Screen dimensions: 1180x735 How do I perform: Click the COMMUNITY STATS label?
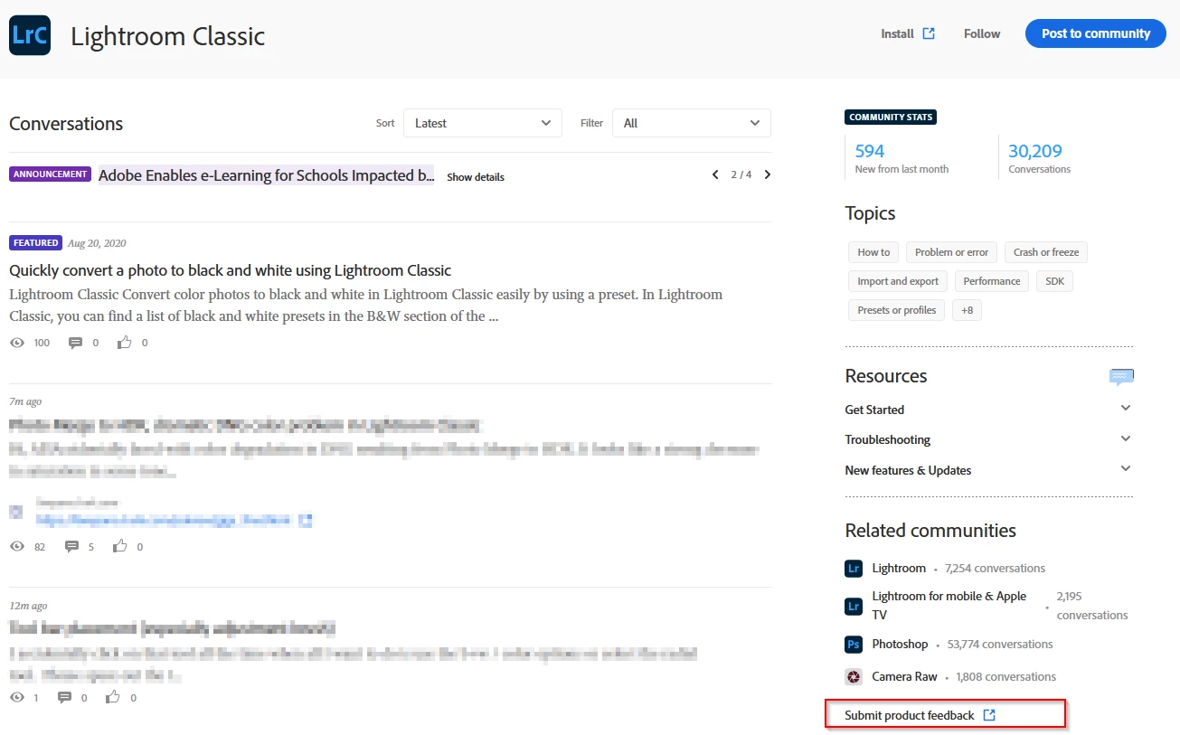coord(891,118)
